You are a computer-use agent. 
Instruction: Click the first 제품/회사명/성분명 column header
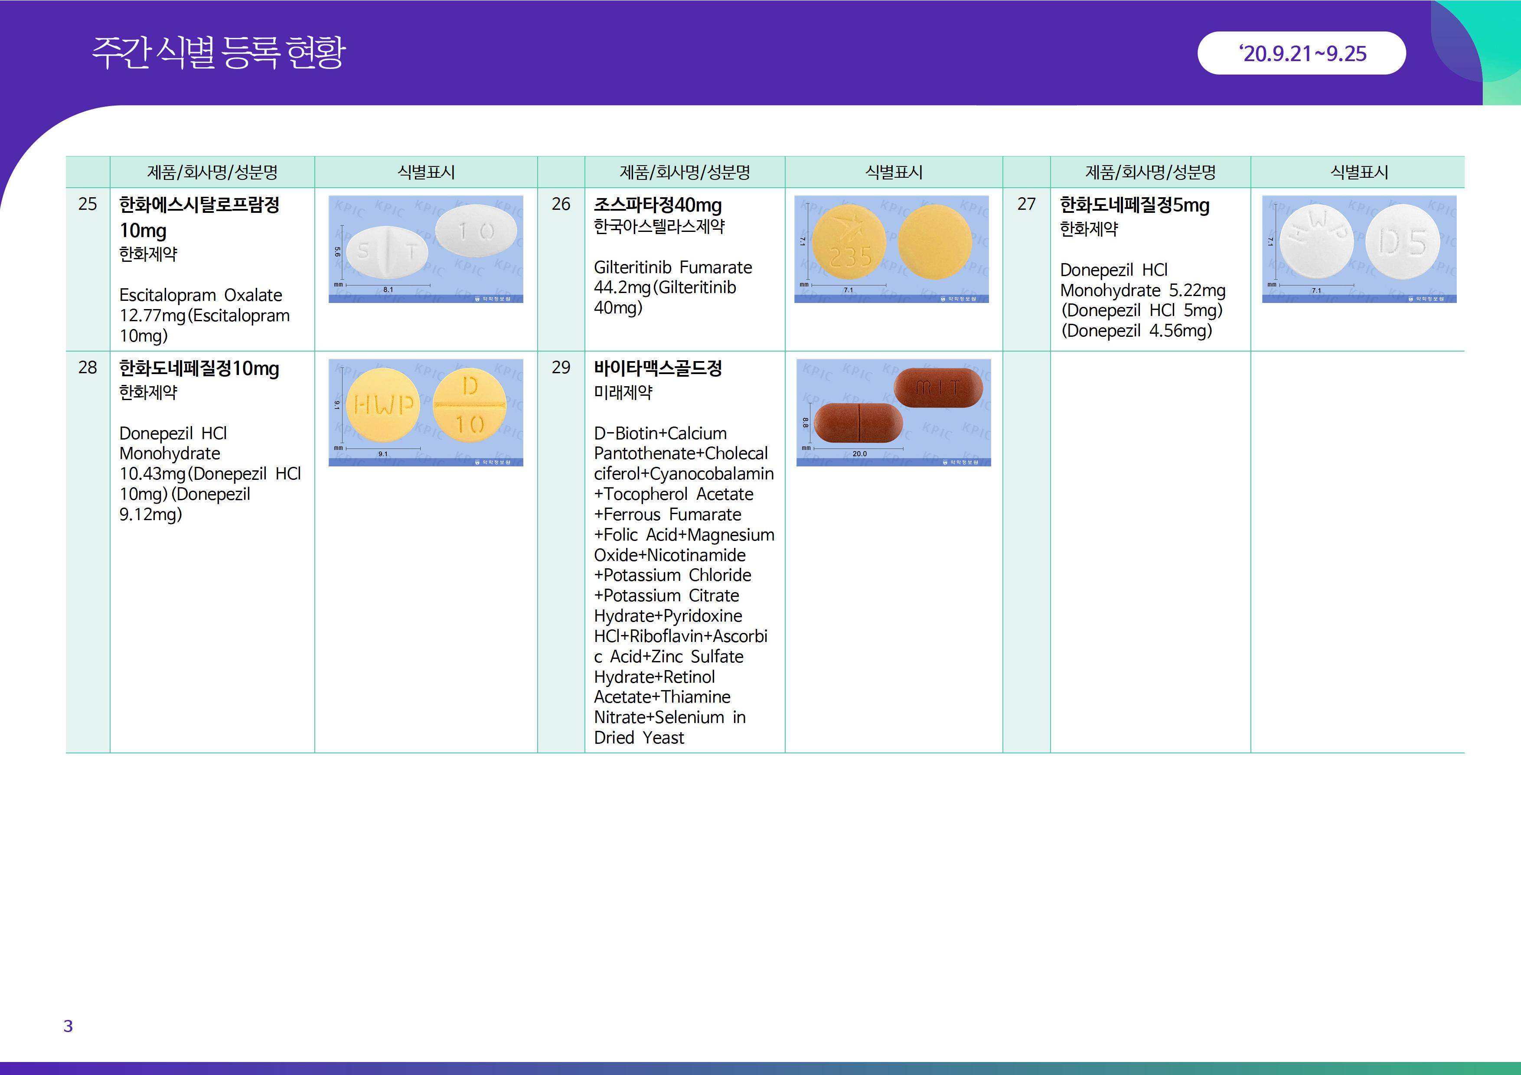[212, 172]
